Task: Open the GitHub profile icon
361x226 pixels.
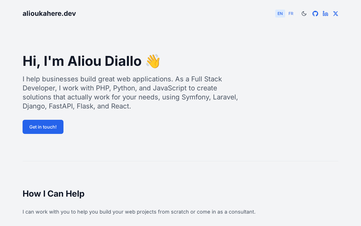Action: coord(315,14)
